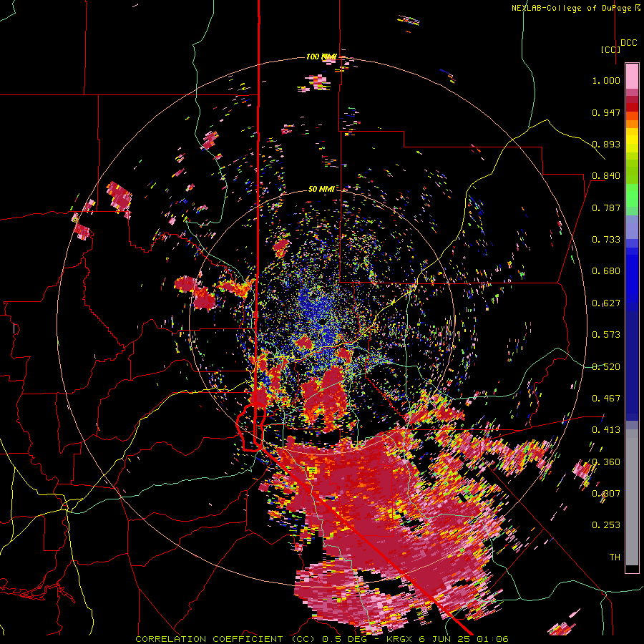644x644 pixels.
Task: Select the 0.627 scale value
Action: 606,303
